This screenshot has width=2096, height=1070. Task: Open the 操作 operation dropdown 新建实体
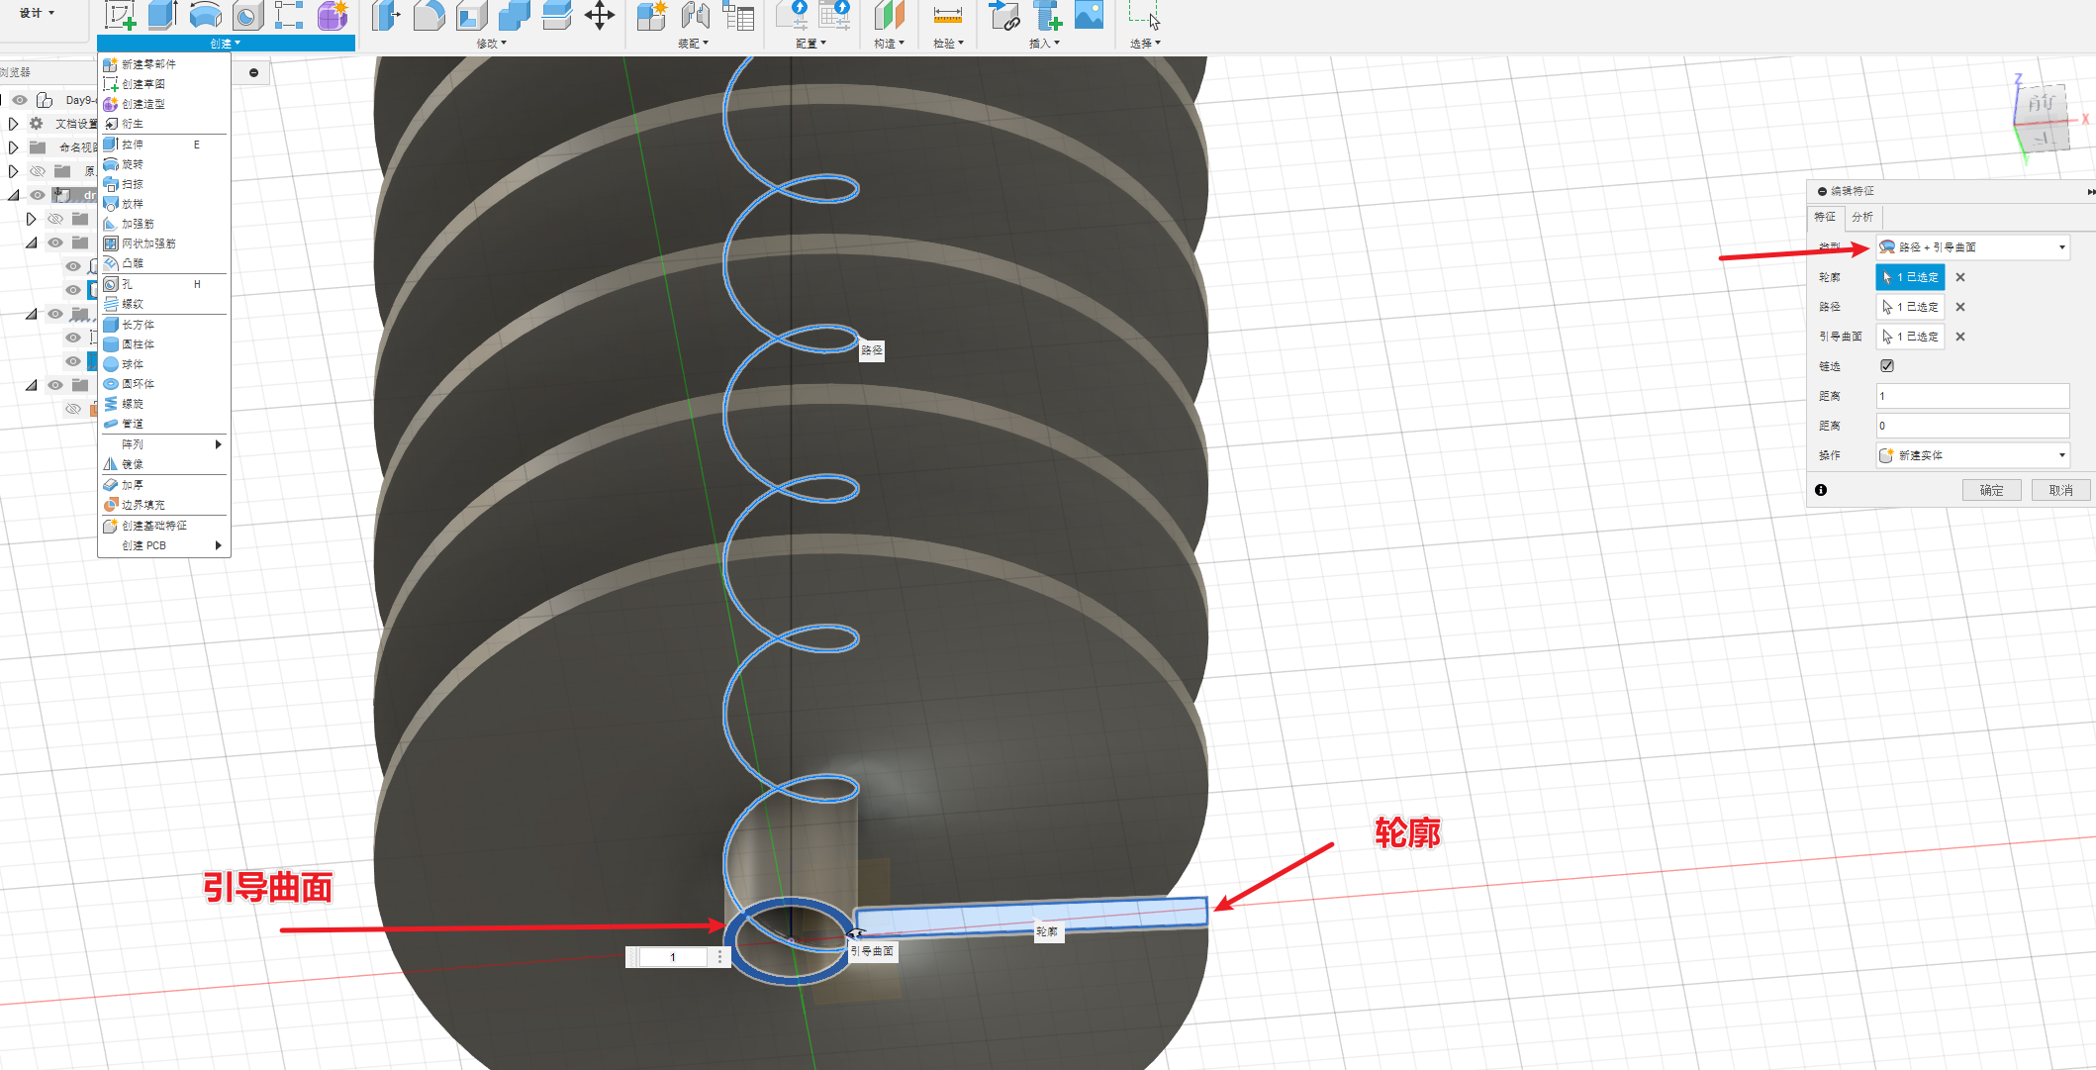click(x=1972, y=455)
